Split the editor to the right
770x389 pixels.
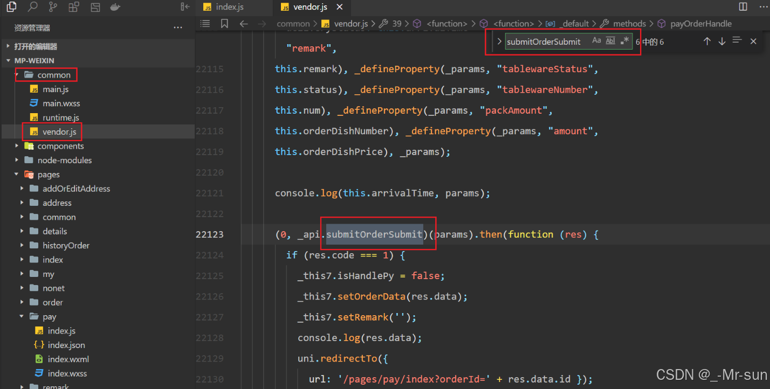743,7
